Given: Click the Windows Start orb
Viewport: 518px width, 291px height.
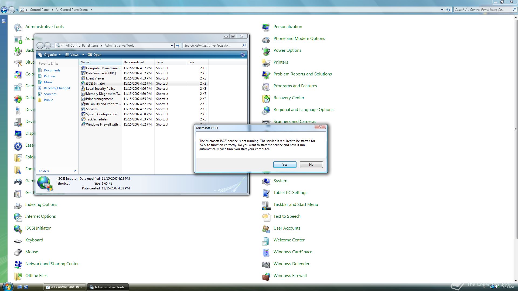Looking at the screenshot, I should point(7,287).
